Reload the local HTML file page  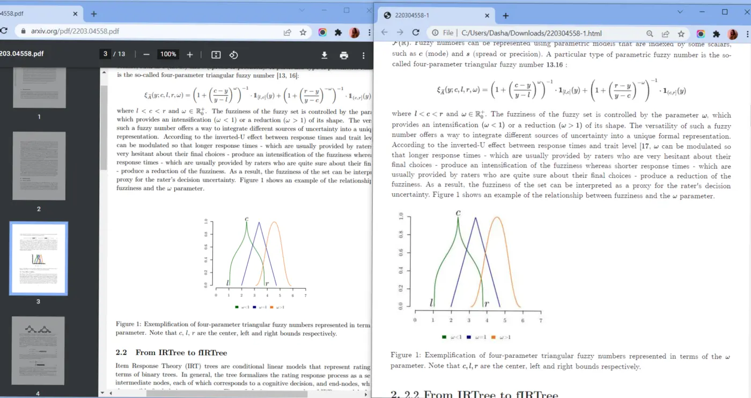(416, 33)
